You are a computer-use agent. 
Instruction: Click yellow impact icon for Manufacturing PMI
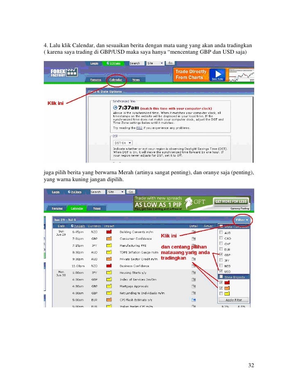click(x=109, y=245)
